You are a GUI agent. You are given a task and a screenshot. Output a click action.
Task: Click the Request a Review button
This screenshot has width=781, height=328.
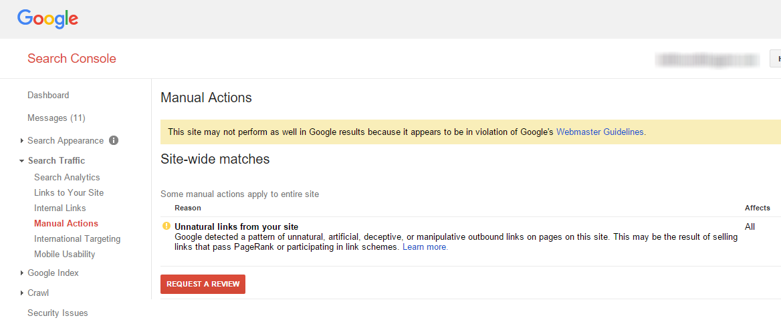click(x=203, y=284)
